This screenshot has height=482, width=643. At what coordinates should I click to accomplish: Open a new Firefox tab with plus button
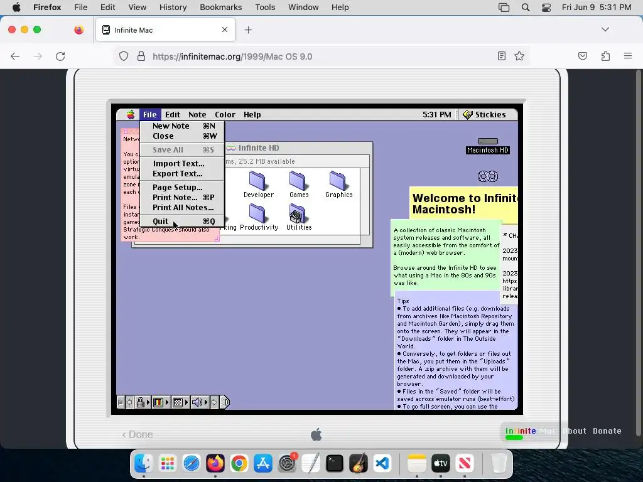(248, 30)
